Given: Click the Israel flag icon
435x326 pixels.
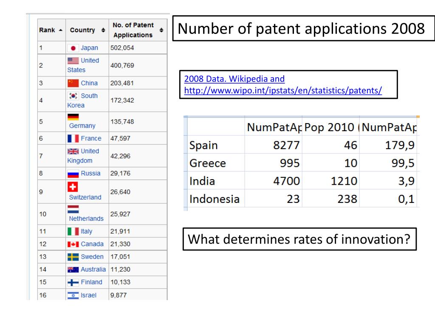Looking at the screenshot, I should (73, 295).
